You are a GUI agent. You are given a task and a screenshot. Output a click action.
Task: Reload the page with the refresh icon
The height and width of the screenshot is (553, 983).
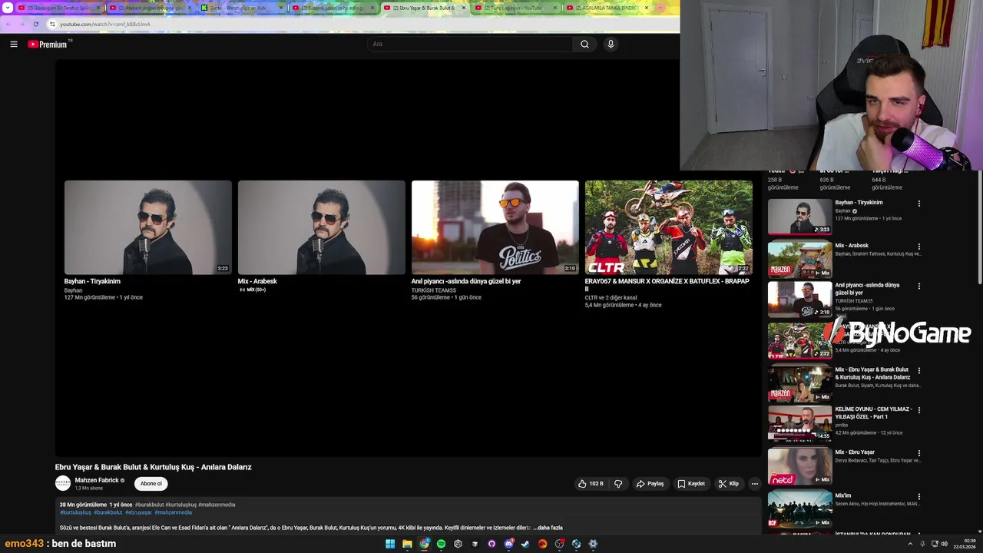tap(35, 24)
